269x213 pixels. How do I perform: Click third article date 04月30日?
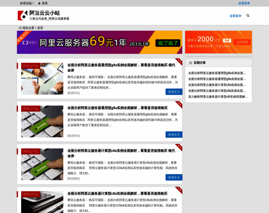pyautogui.click(x=73, y=179)
